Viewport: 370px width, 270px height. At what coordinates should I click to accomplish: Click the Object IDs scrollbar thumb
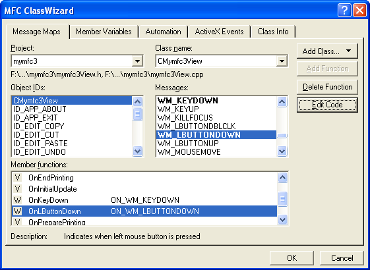[137, 114]
